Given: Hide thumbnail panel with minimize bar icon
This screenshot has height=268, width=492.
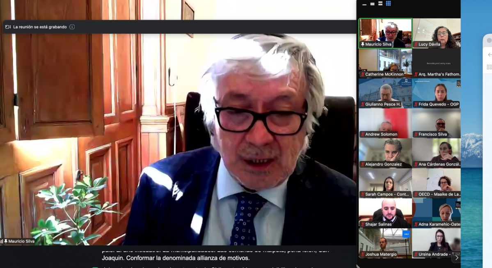Looking at the screenshot, I should click(364, 4).
